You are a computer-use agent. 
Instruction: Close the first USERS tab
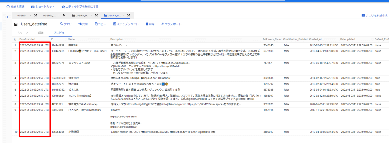point(35,15)
